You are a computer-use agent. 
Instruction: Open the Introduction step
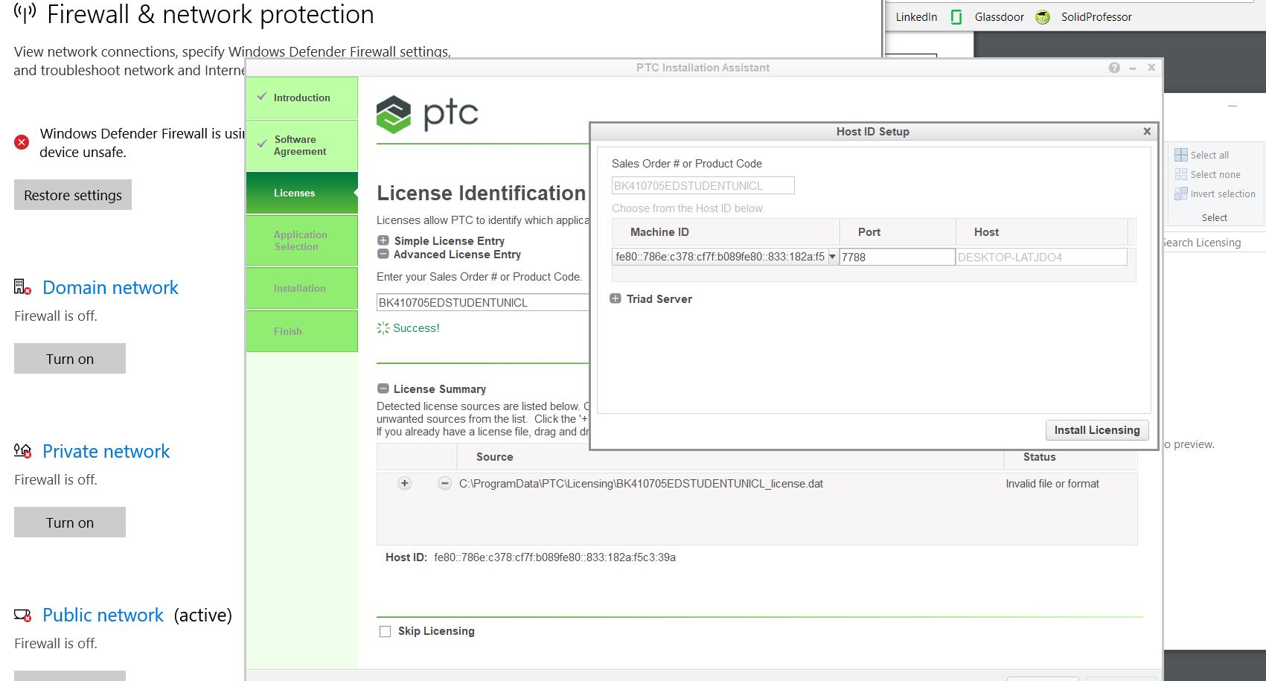point(301,97)
